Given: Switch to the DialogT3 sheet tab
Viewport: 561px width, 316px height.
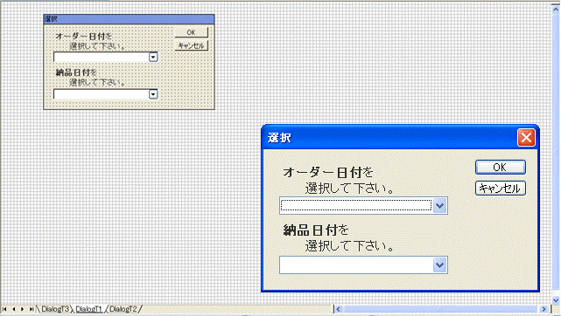Looking at the screenshot, I should (55, 309).
